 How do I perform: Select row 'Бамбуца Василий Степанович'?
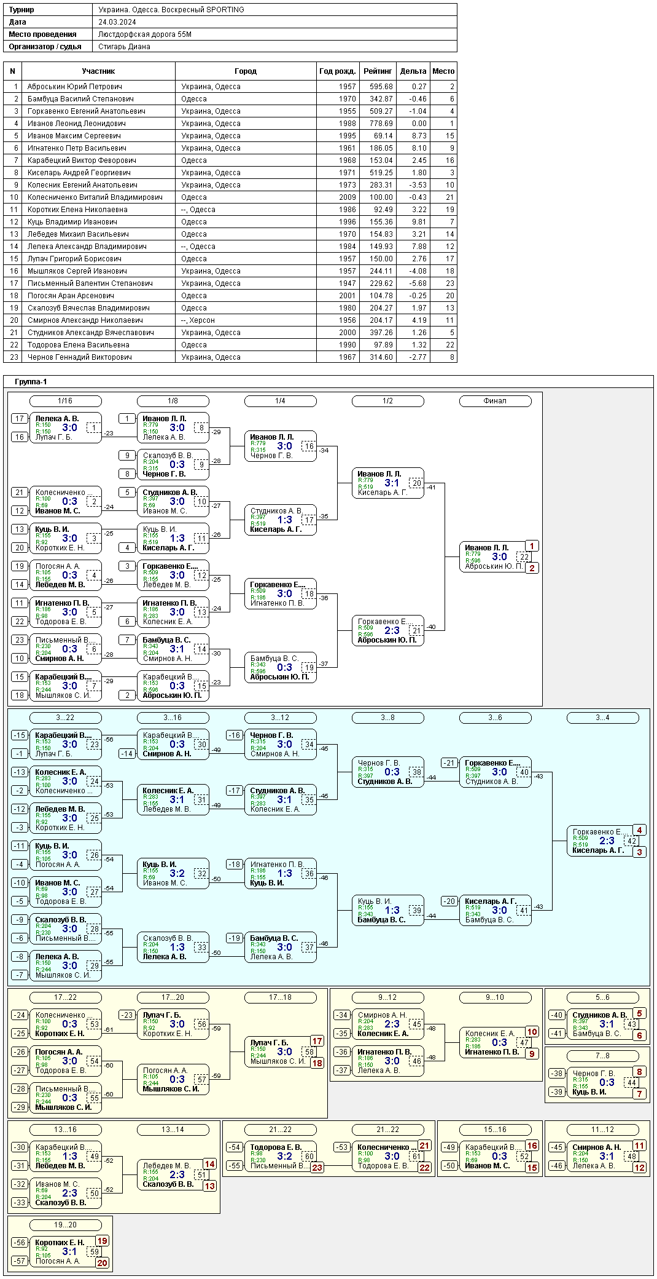tap(230, 99)
